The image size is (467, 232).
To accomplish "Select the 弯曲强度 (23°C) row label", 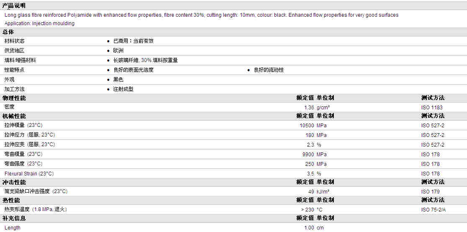I will click(23, 164).
